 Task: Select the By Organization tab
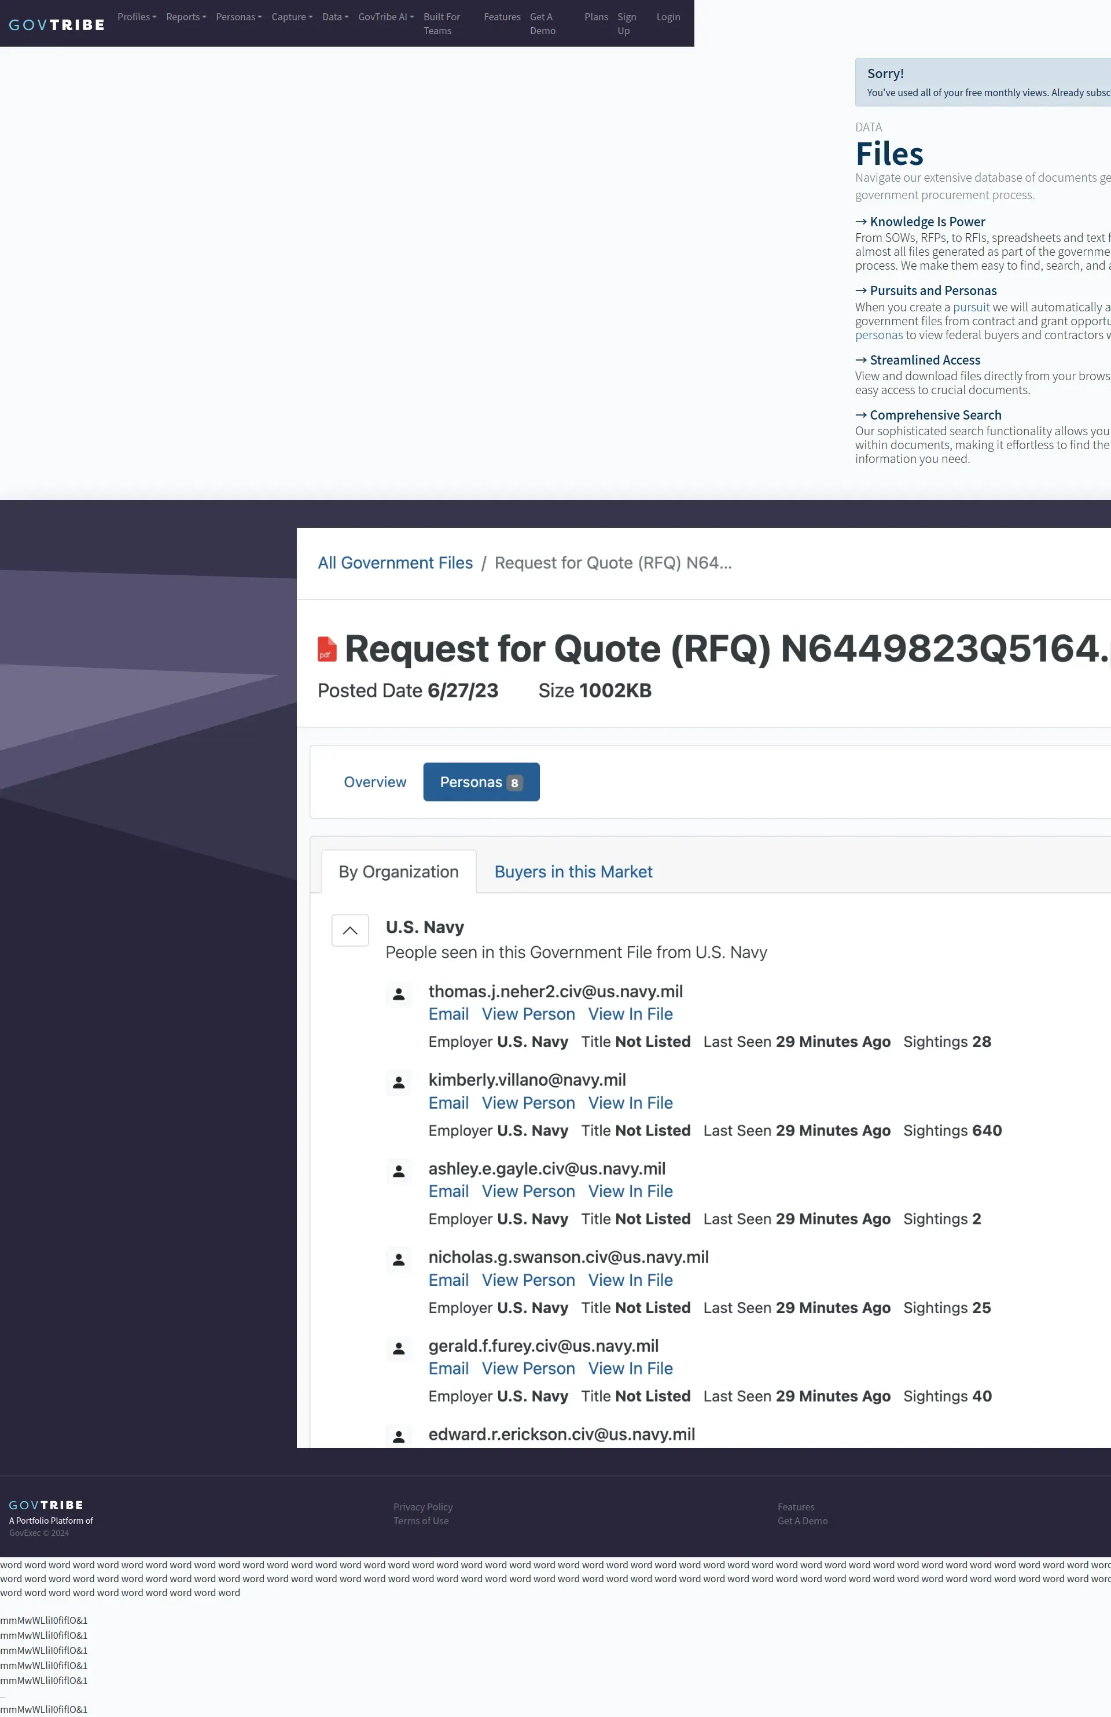[x=398, y=872]
